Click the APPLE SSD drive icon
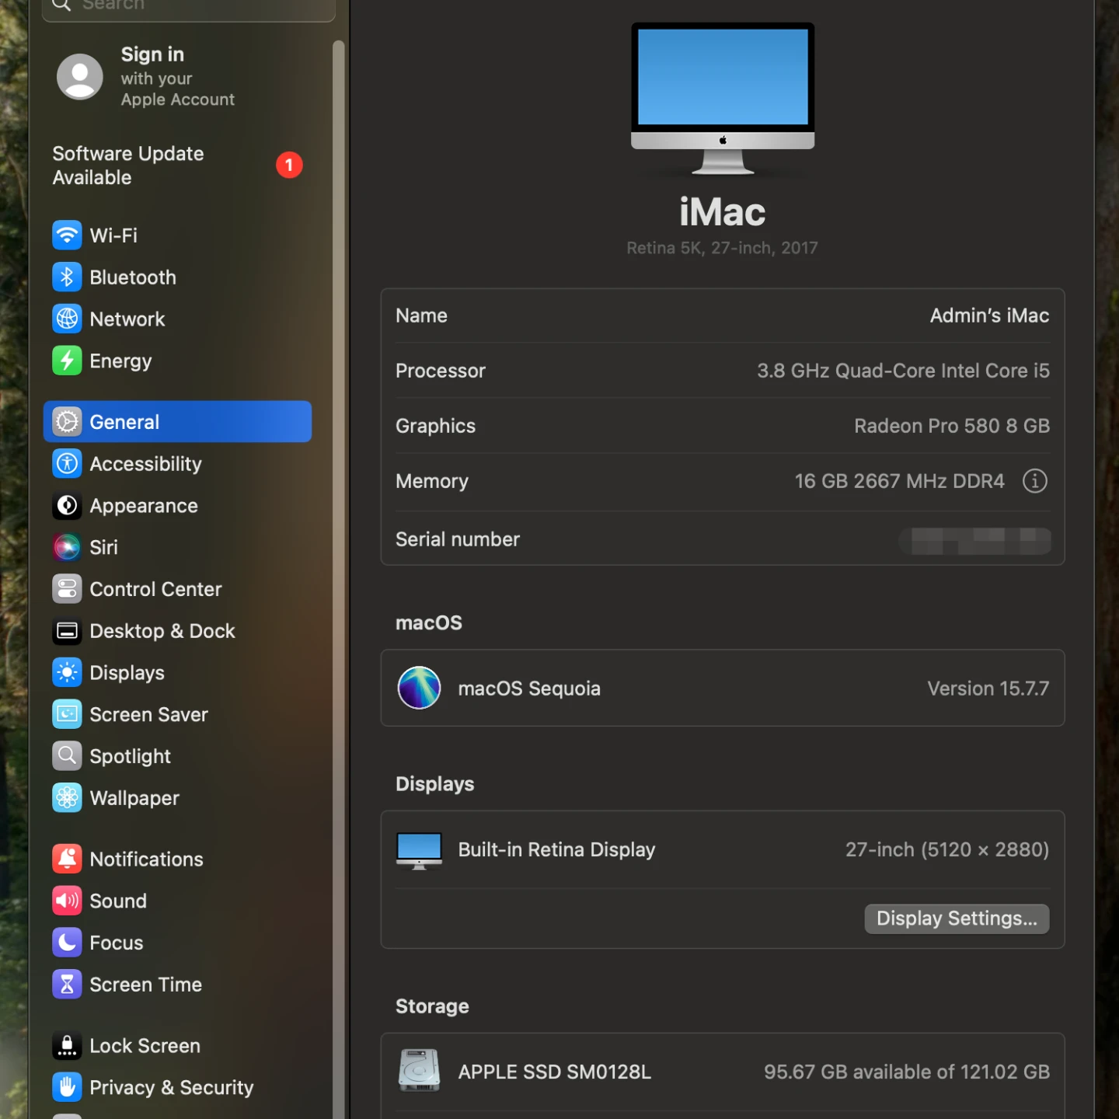Screen dimensions: 1119x1119 tap(419, 1071)
